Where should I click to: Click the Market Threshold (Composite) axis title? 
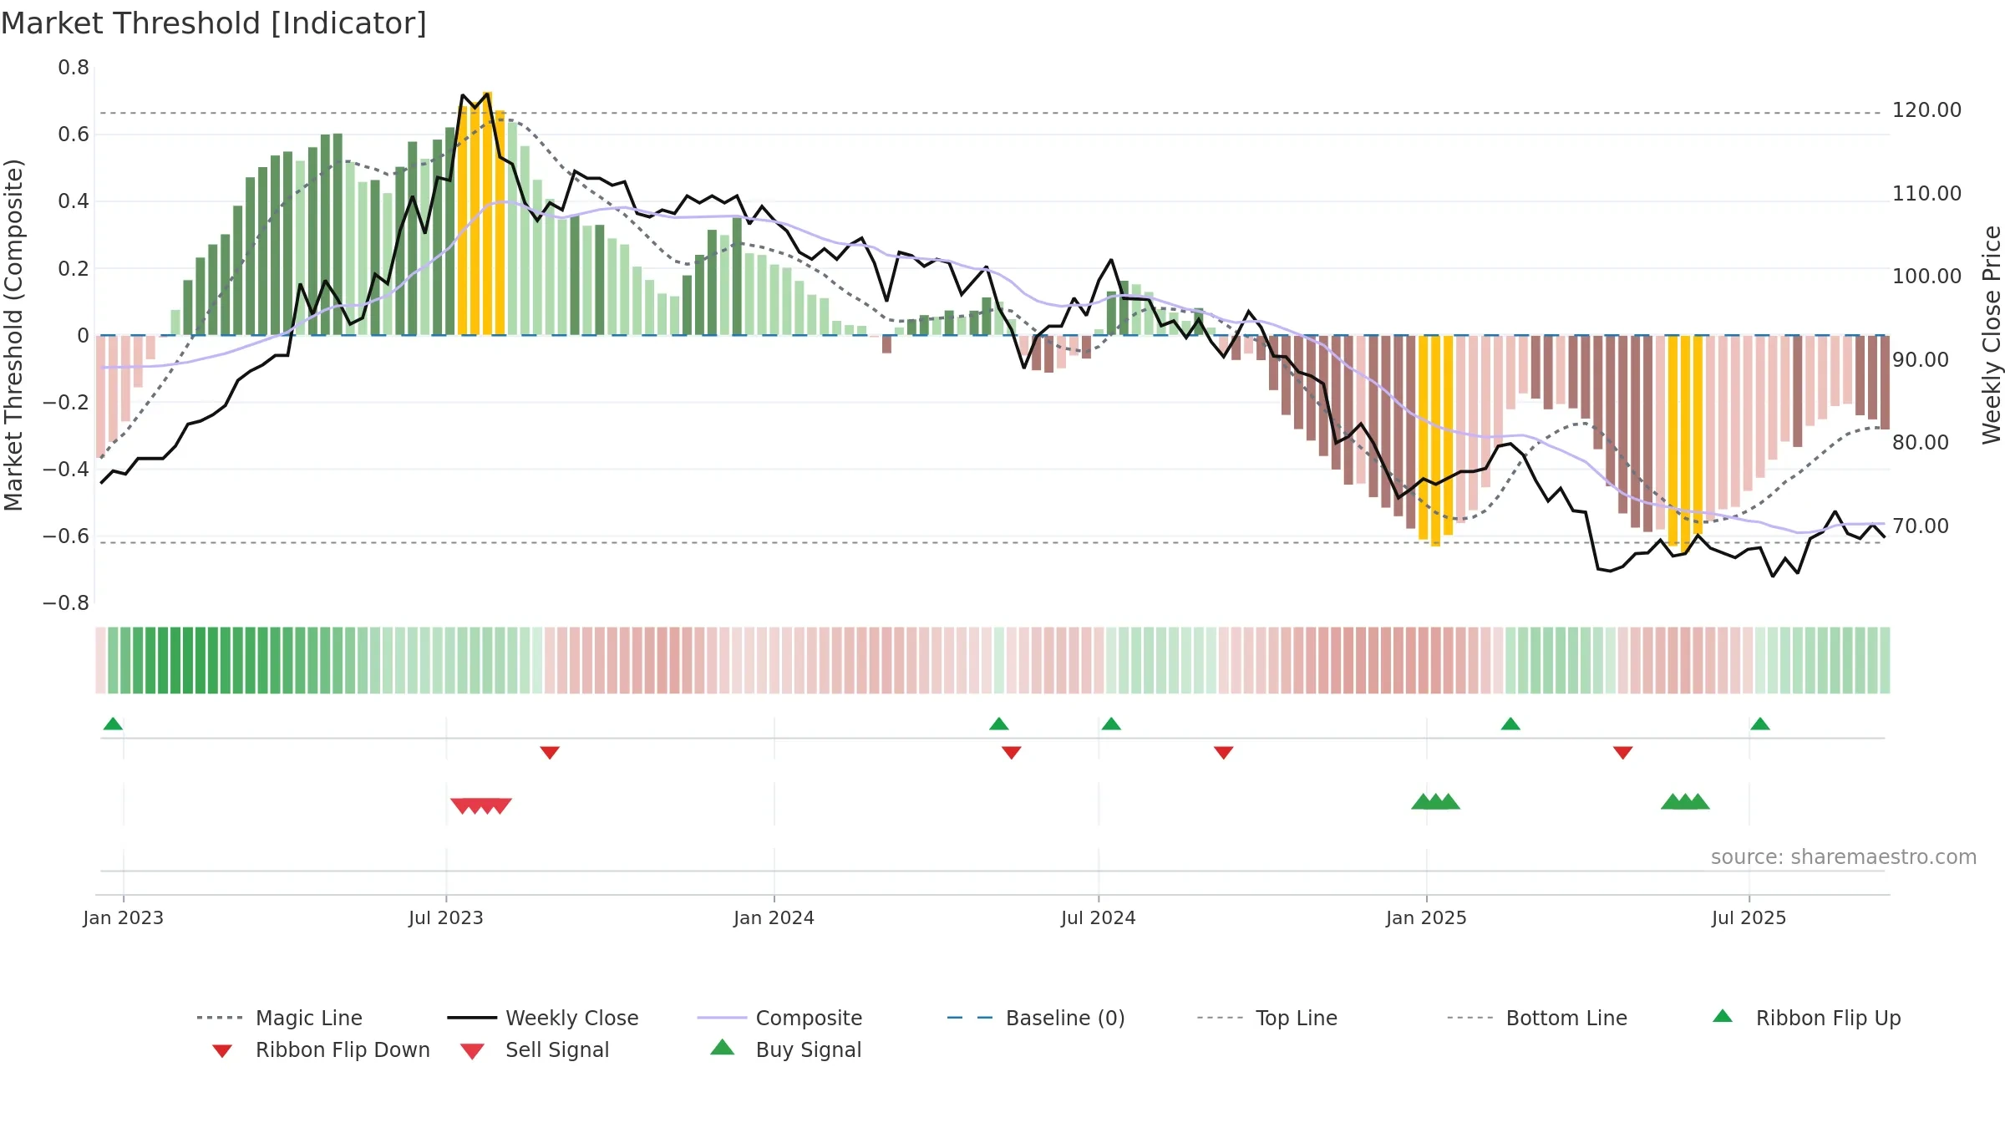(13, 334)
